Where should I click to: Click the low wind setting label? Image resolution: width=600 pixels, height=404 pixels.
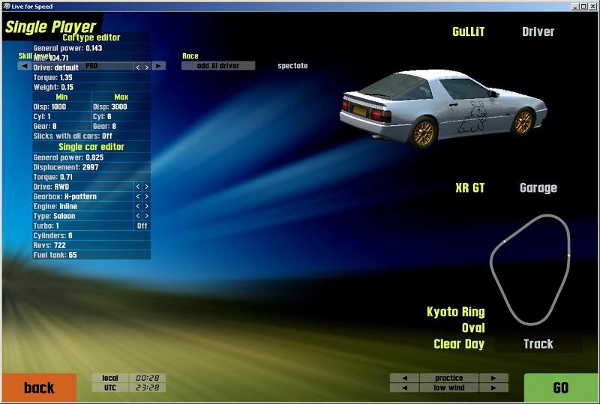pyautogui.click(x=448, y=388)
